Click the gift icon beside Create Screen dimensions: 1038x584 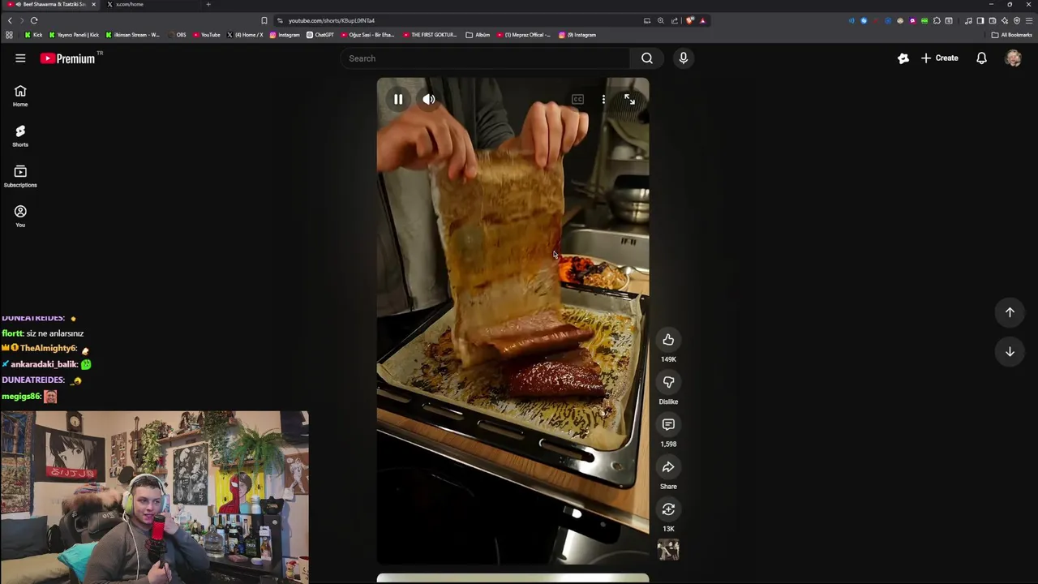(903, 58)
